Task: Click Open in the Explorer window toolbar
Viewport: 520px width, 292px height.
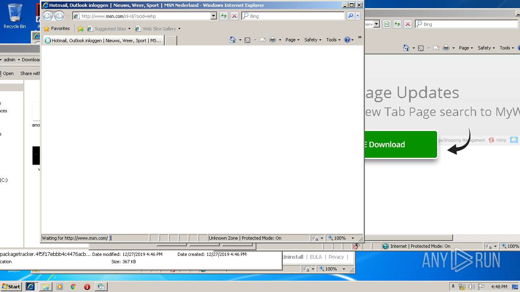Action: 8,73
